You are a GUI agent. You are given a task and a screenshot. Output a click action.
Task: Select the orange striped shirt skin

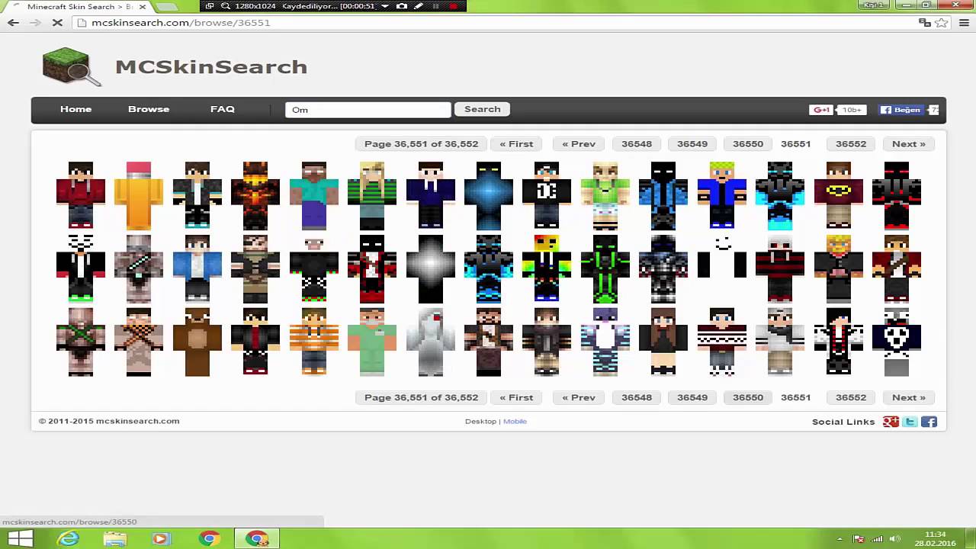pyautogui.click(x=313, y=342)
